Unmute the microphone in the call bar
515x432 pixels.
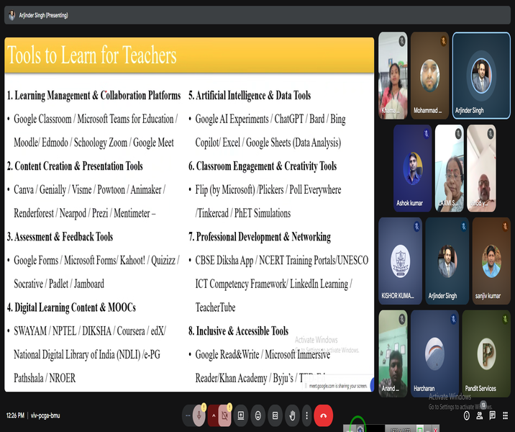(201, 415)
